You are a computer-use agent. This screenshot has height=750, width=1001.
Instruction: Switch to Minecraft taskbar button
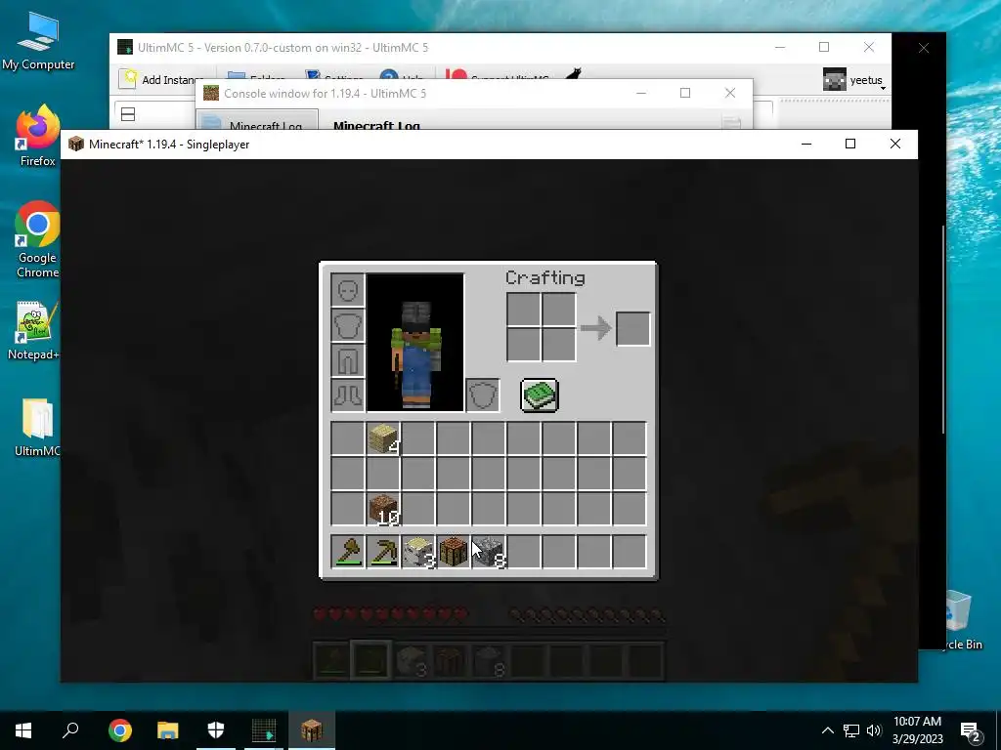tap(312, 730)
